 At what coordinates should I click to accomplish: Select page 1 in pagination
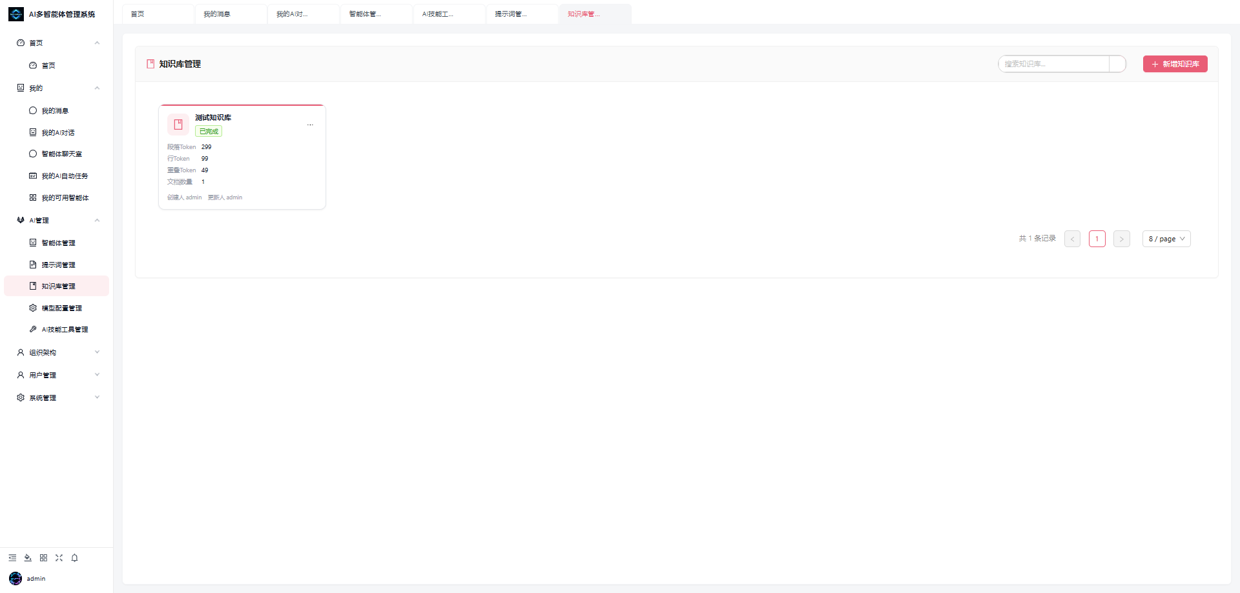[x=1097, y=239]
